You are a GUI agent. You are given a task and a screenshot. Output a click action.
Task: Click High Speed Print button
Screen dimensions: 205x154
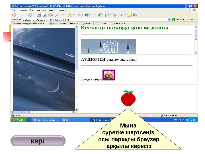pyautogui.click(x=69, y=24)
